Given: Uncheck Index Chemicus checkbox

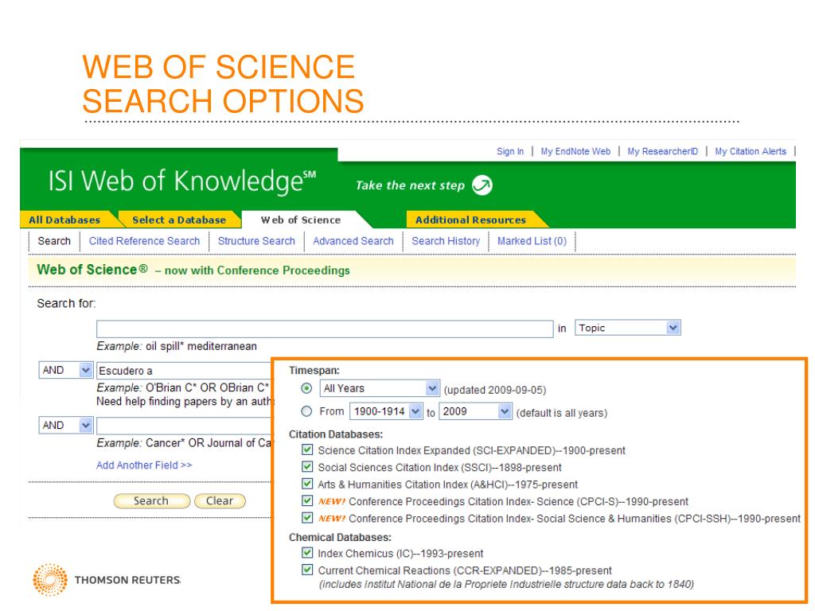Looking at the screenshot, I should point(307,552).
